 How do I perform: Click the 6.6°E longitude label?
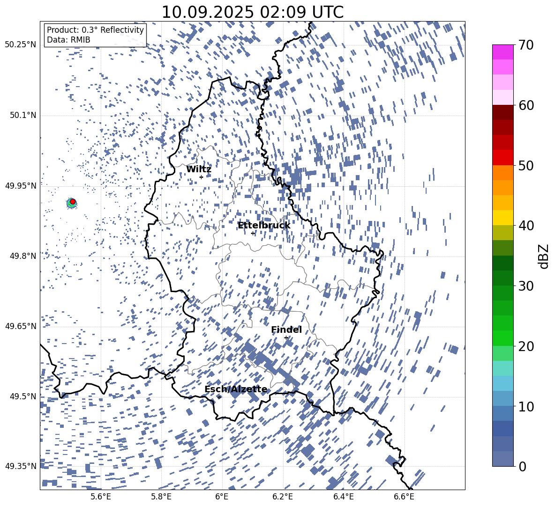(x=404, y=497)
